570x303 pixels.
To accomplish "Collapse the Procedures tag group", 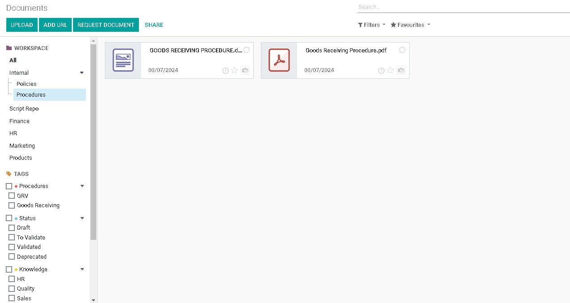I will pos(82,186).
